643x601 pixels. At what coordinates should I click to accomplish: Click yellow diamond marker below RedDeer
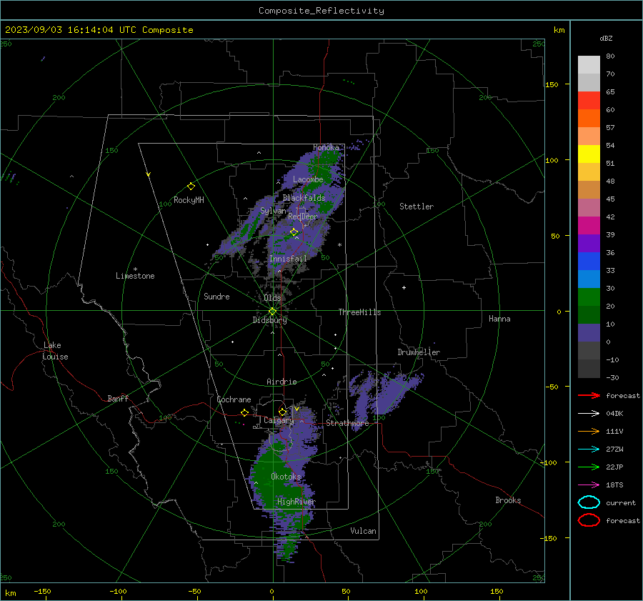click(294, 232)
